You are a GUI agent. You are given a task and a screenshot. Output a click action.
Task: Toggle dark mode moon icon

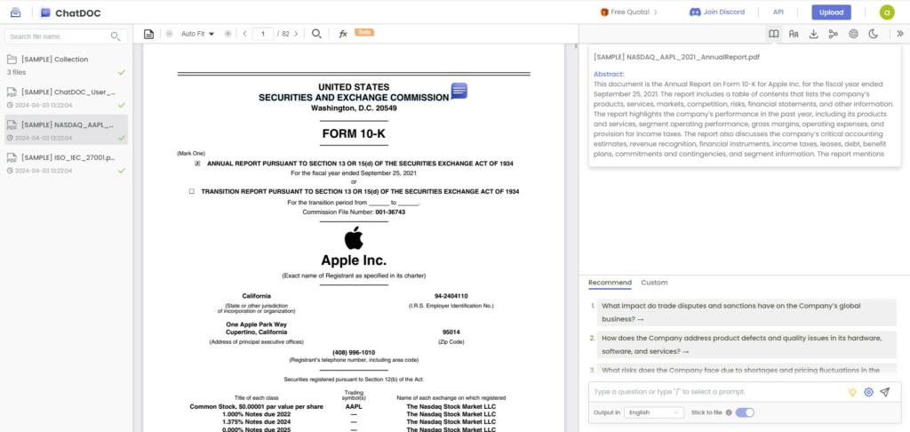873,34
